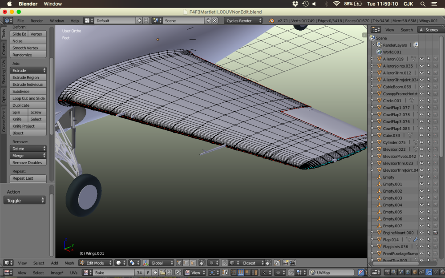Expand the Aileron.019 tree item
The image size is (445, 278).
pos(372,59)
